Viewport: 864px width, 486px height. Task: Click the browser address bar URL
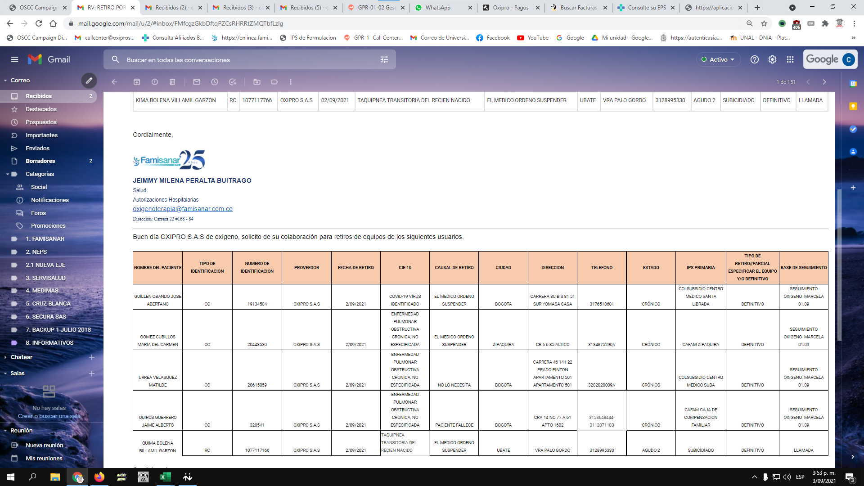click(180, 23)
